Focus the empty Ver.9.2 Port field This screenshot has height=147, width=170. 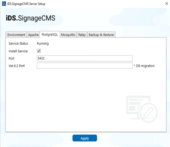(85, 66)
